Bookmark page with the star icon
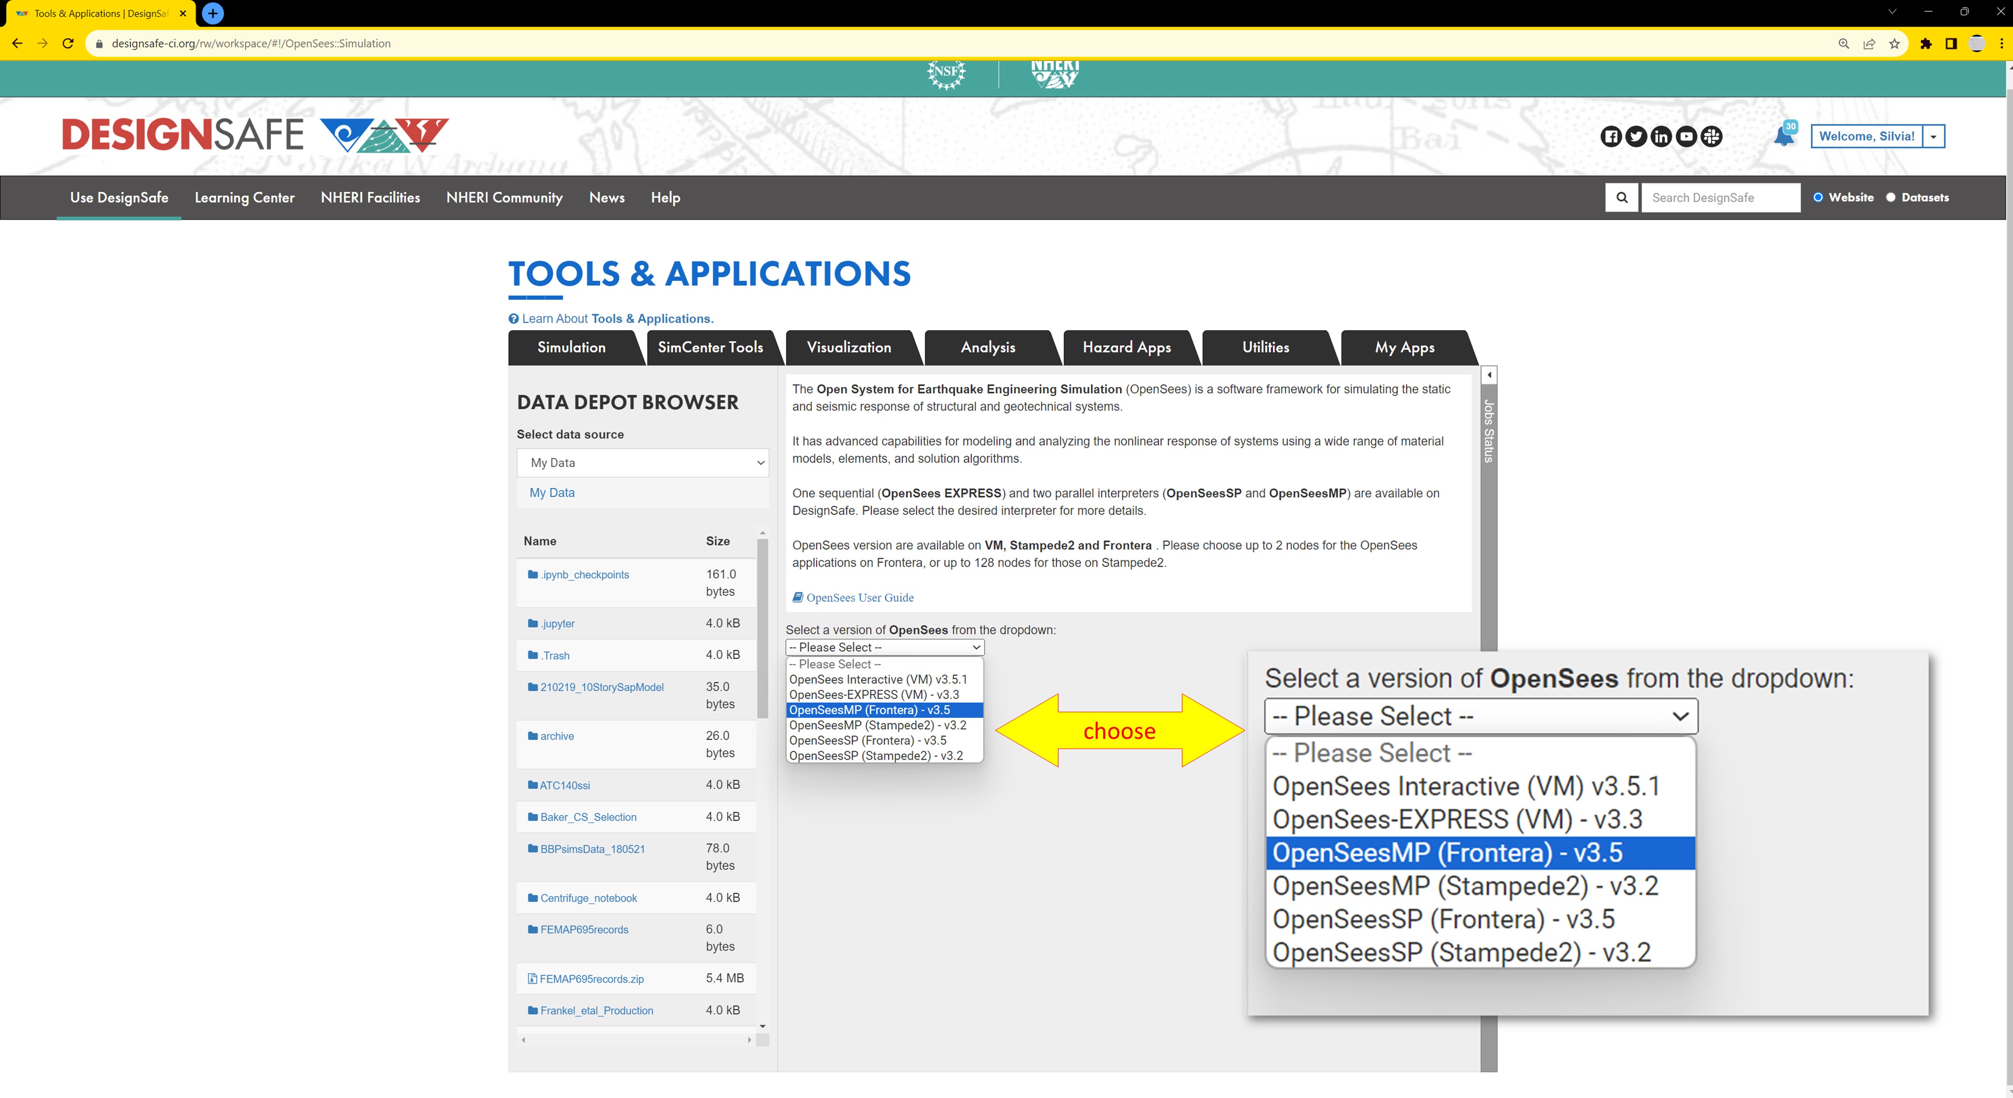 [x=1894, y=44]
